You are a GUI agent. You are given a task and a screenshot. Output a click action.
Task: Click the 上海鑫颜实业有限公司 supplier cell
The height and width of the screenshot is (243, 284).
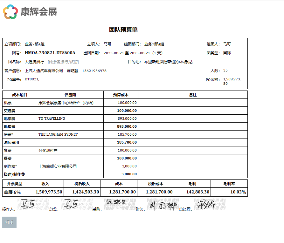[x=58, y=166]
